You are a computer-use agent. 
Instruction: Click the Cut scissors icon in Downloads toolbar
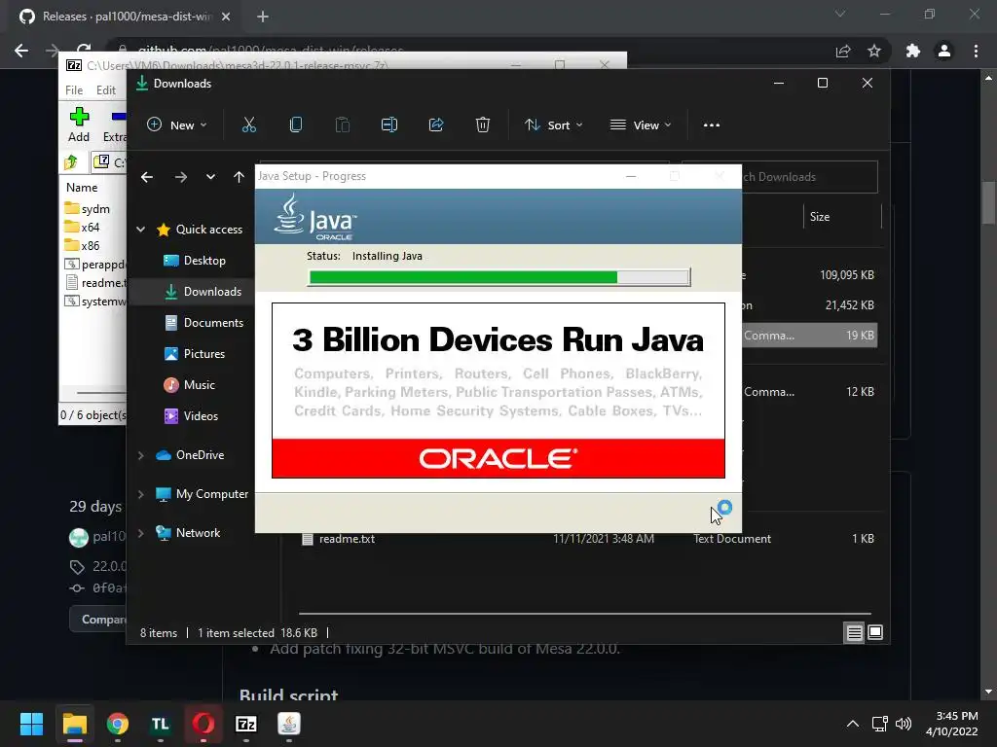pos(248,125)
